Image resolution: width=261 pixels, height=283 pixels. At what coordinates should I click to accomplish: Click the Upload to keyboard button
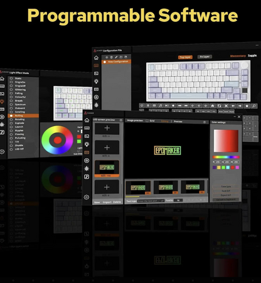coord(226,200)
